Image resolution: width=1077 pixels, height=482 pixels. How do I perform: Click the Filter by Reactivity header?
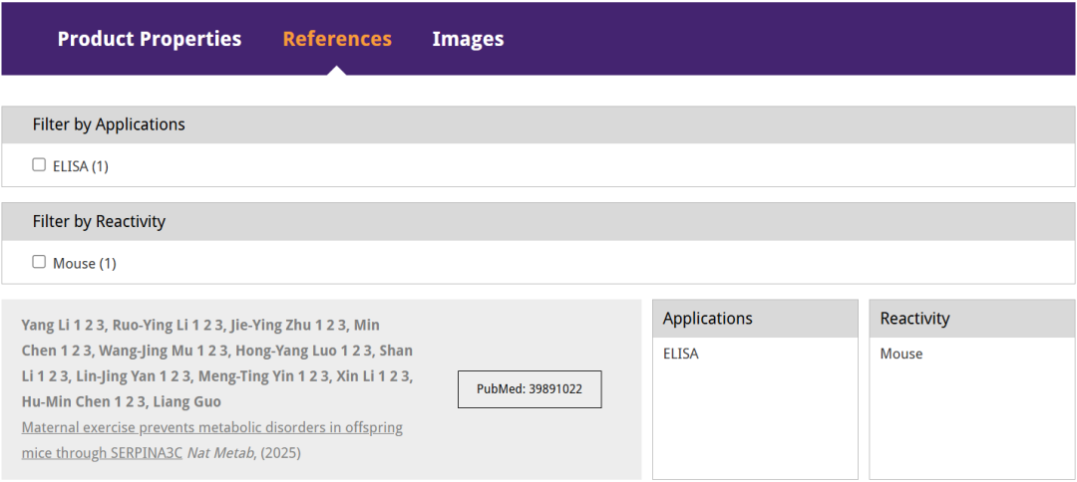(x=538, y=221)
